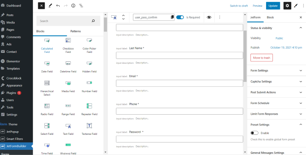Change publish date October 19, 2021
This screenshot has height=155, width=306.
click(286, 48)
